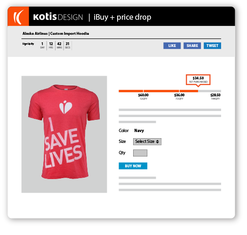This screenshot has width=247, height=235.
Task: Click the Sign Up By countdown timer
Action: coord(47,46)
